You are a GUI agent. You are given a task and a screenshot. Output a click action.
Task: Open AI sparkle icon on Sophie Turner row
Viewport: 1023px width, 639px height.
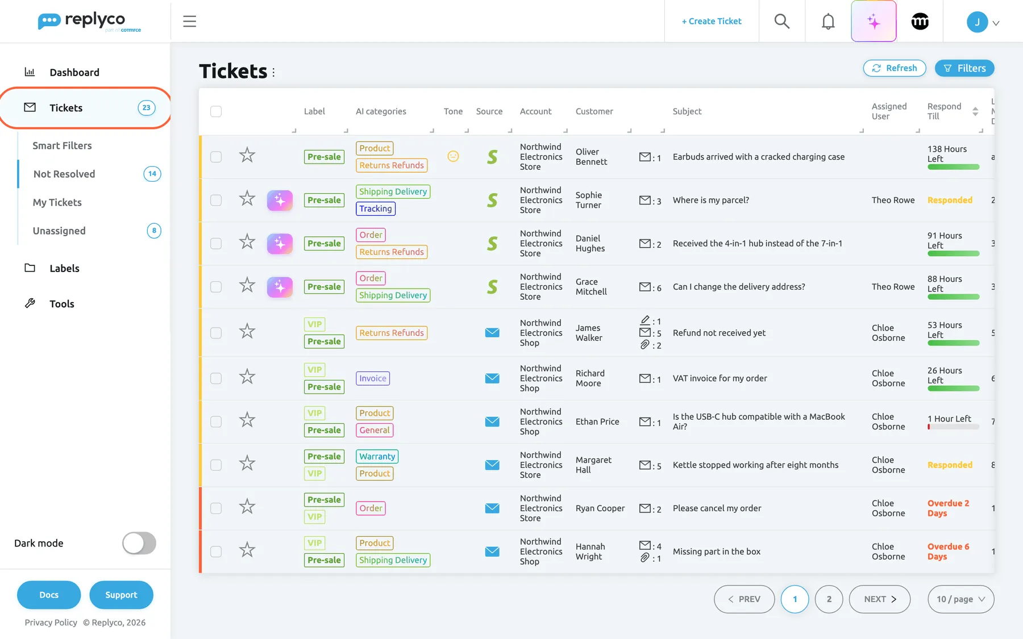[x=280, y=201]
